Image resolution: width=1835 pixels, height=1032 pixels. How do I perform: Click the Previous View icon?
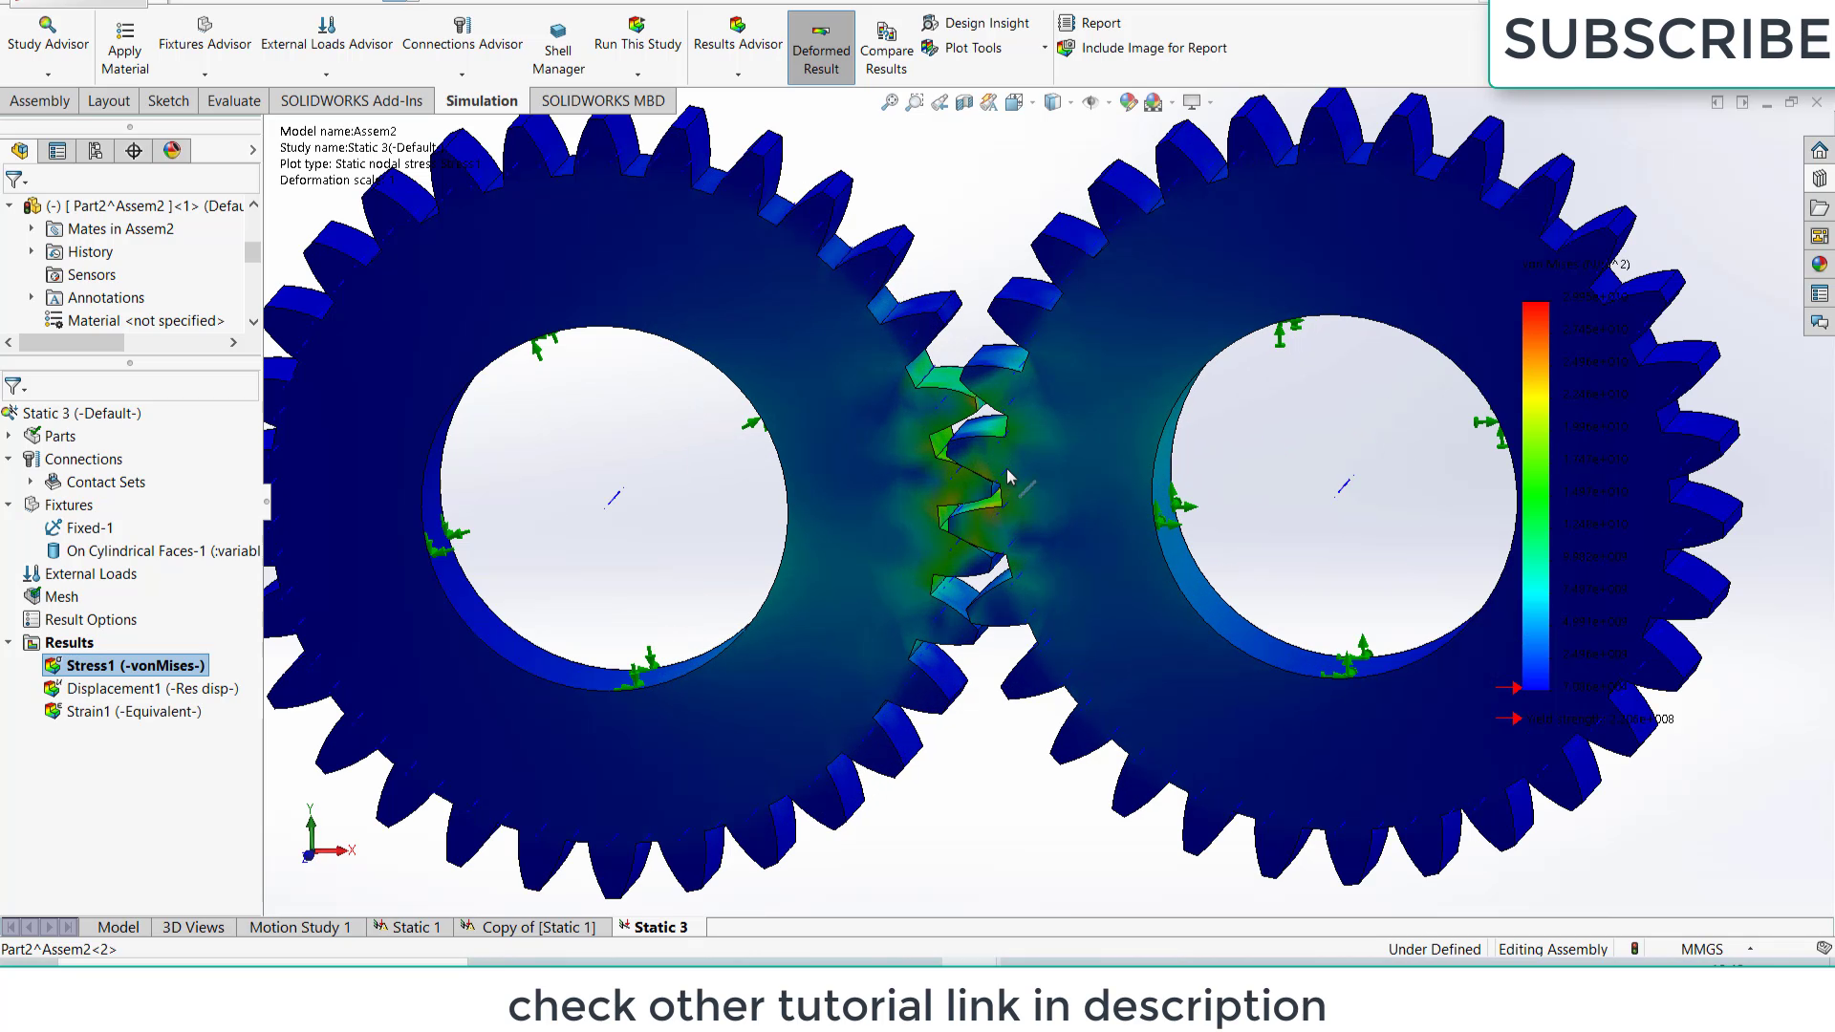point(939,102)
